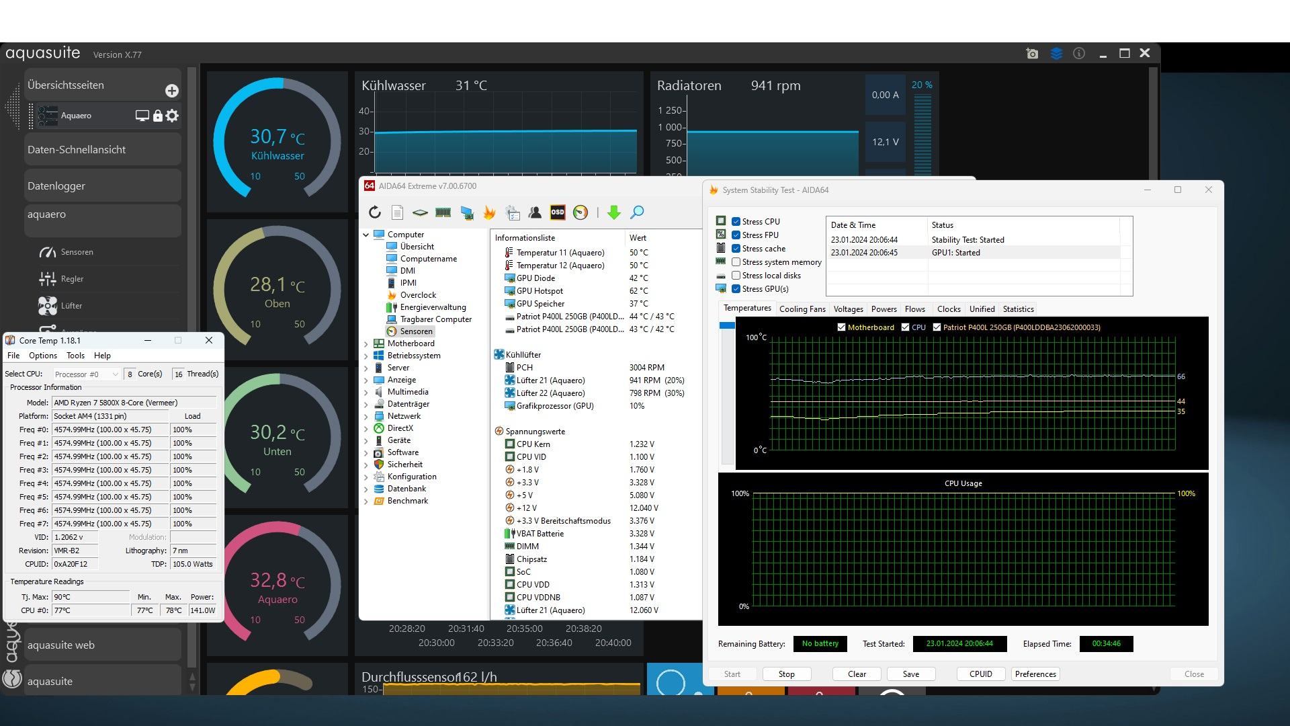
Task: Click the lock icon on Aquaero page
Action: tap(157, 116)
